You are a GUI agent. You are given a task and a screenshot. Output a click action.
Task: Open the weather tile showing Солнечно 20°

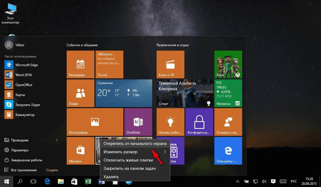124,93
